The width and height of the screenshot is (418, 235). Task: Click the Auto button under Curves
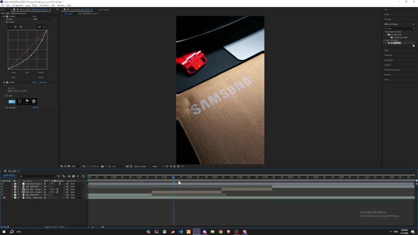(27, 72)
